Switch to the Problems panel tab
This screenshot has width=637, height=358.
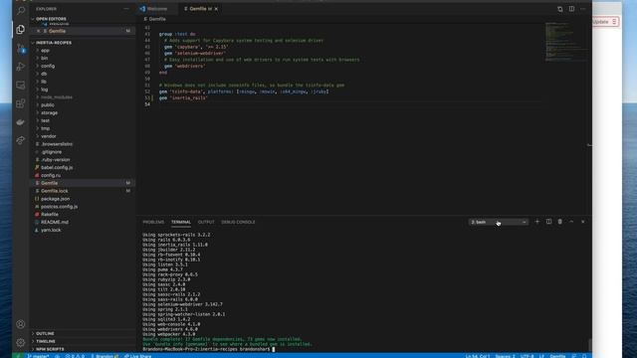pyautogui.click(x=153, y=222)
